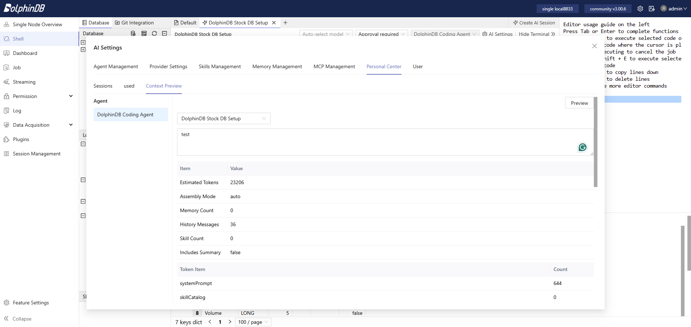
Task: Click the Job sidebar icon
Action: [6, 67]
